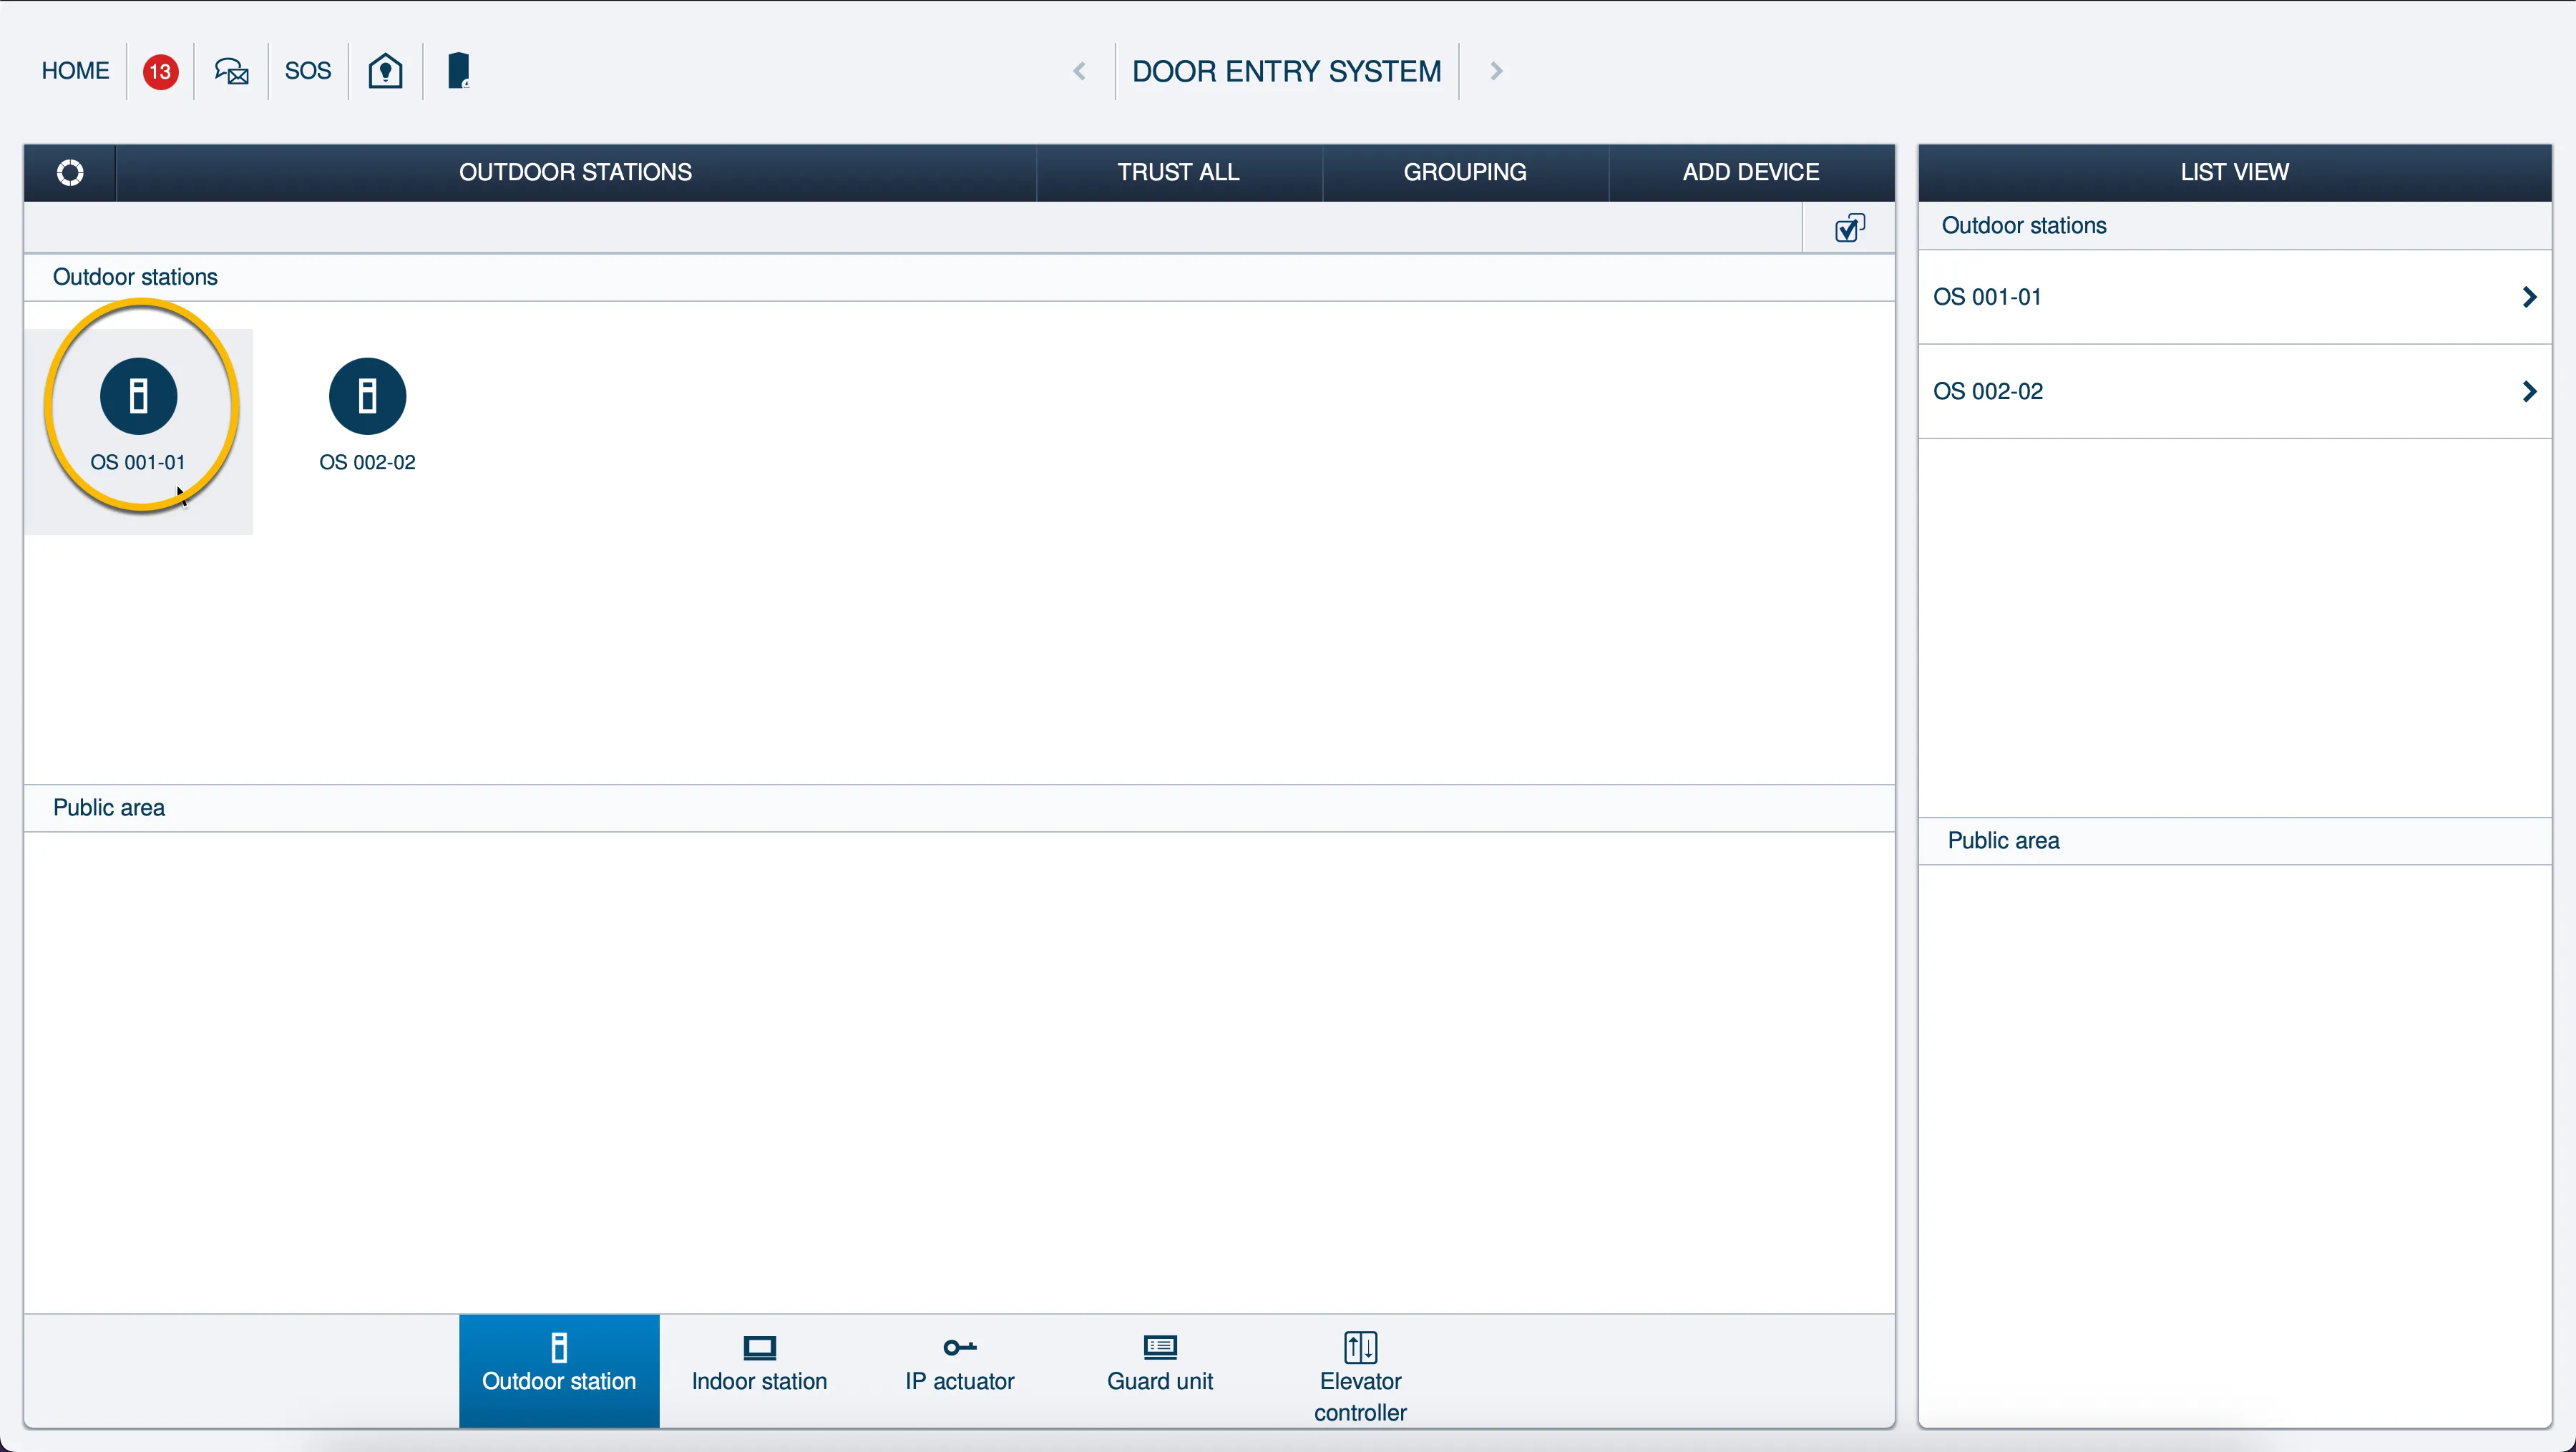Switch to IP actuator tab
Image resolution: width=2576 pixels, height=1452 pixels.
(x=960, y=1370)
